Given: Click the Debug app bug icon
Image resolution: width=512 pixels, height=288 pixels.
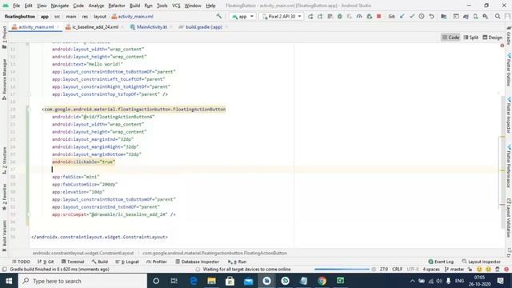Looking at the screenshot, I should point(339,16).
